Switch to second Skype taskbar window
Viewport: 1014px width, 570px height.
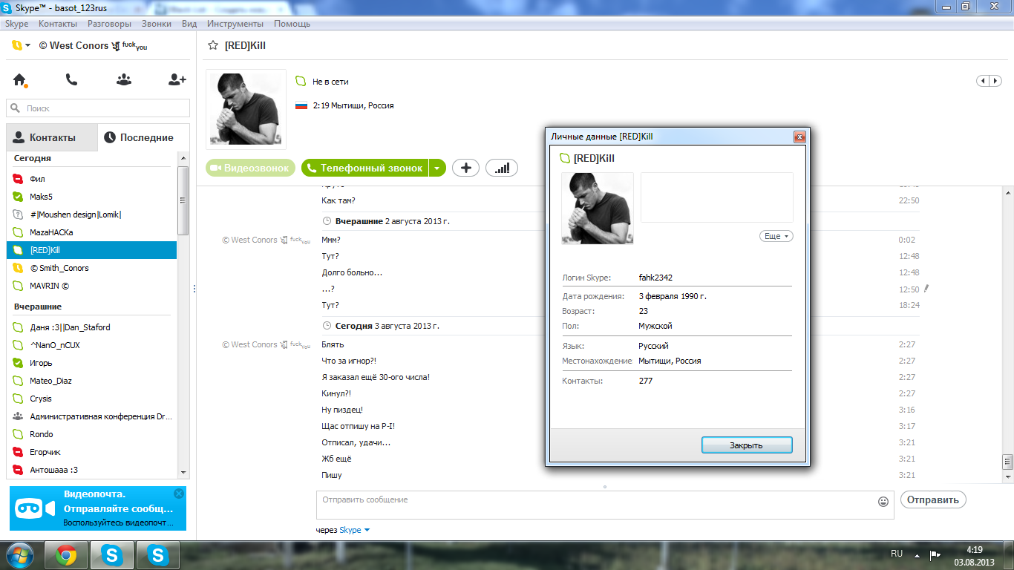tap(158, 555)
